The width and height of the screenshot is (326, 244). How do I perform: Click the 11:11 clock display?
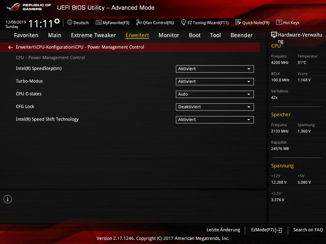40,24
